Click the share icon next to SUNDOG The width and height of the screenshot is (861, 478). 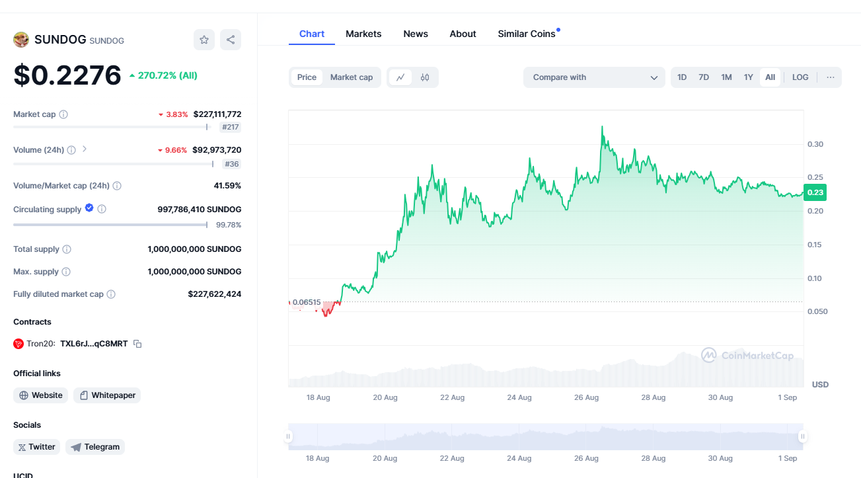pos(231,40)
